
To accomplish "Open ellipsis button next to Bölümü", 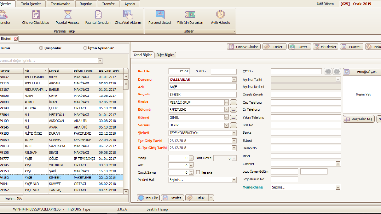I will [x=234, y=110].
